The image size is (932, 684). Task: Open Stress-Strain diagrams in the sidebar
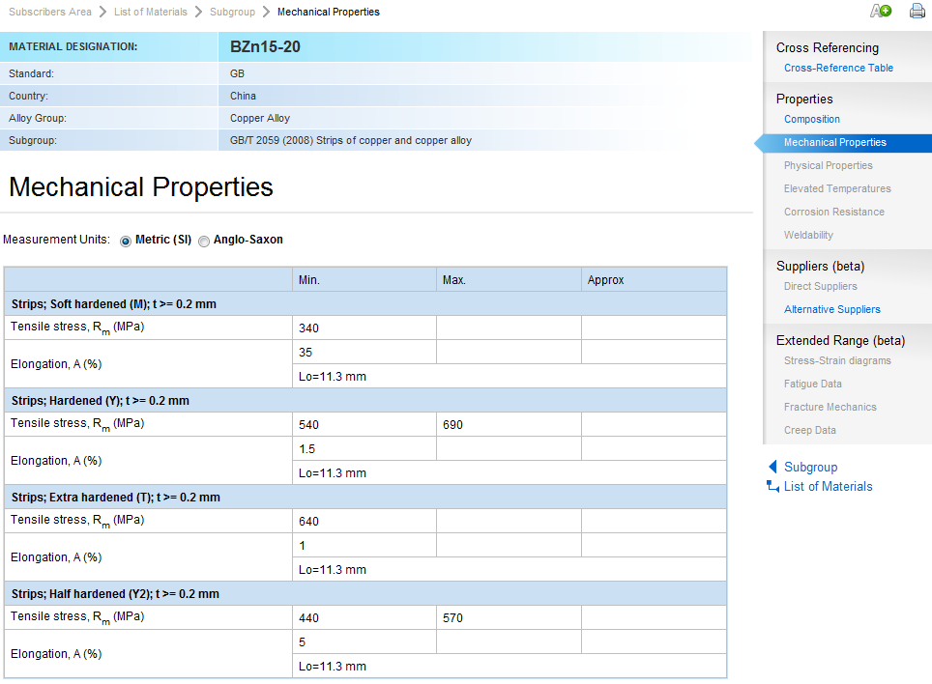click(x=837, y=360)
